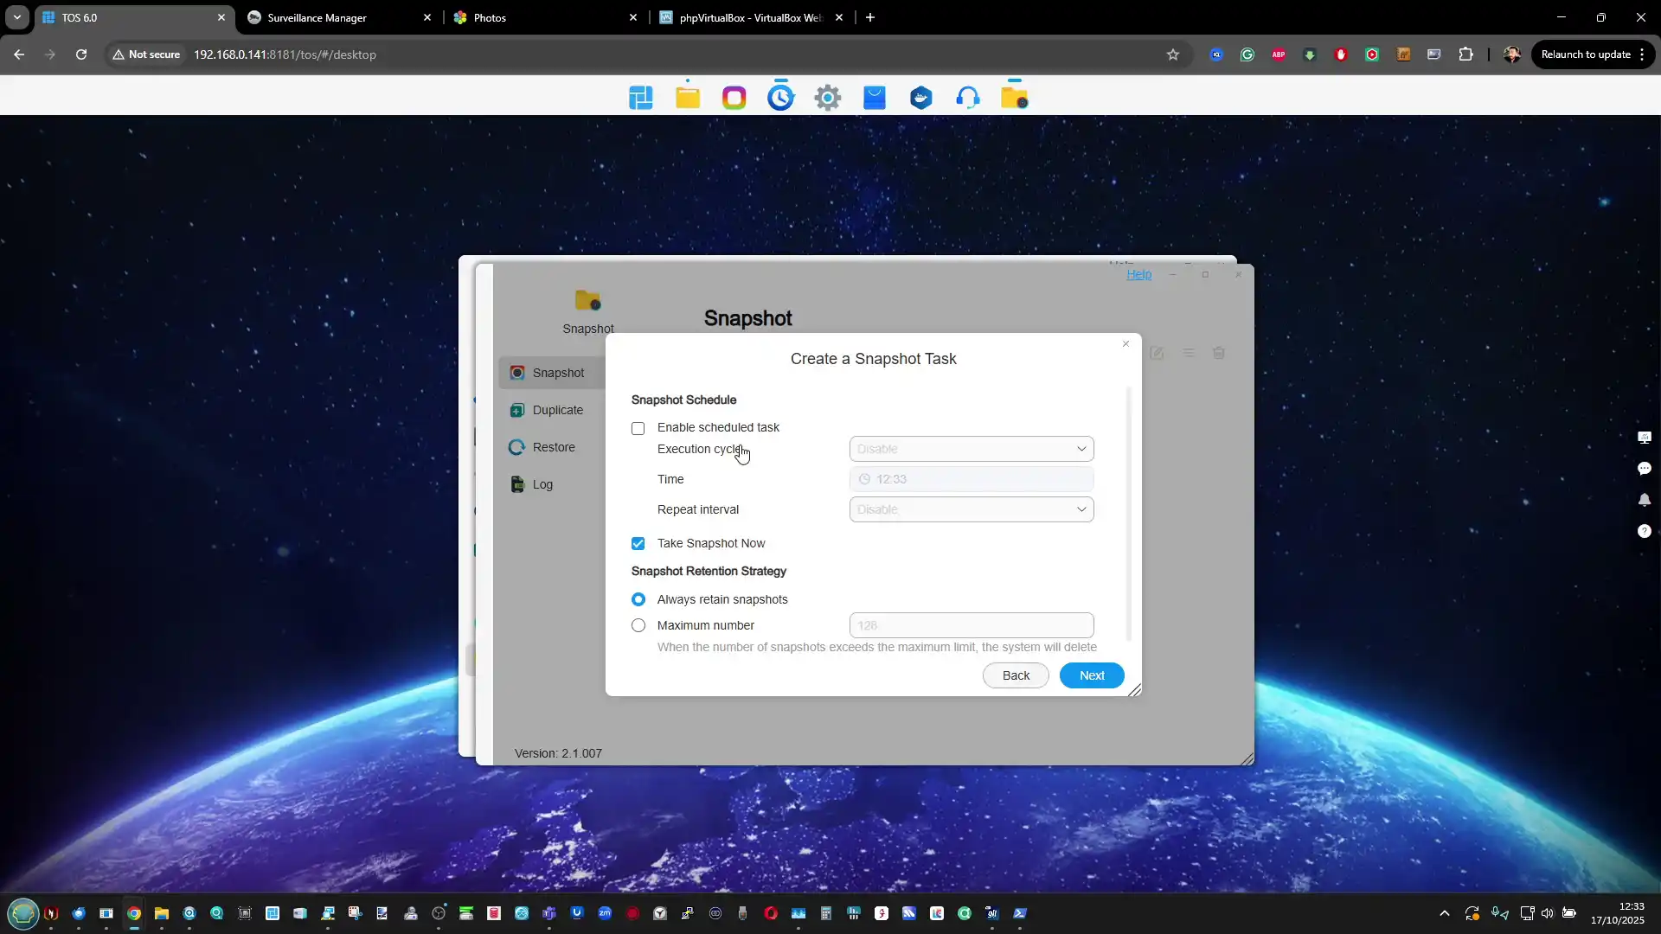This screenshot has height=934, width=1661.
Task: Click the Time input field
Action: (971, 479)
